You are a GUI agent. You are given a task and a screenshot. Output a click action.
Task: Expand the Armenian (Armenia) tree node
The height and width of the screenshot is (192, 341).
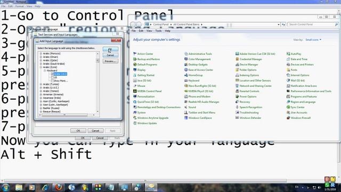coord(41,94)
